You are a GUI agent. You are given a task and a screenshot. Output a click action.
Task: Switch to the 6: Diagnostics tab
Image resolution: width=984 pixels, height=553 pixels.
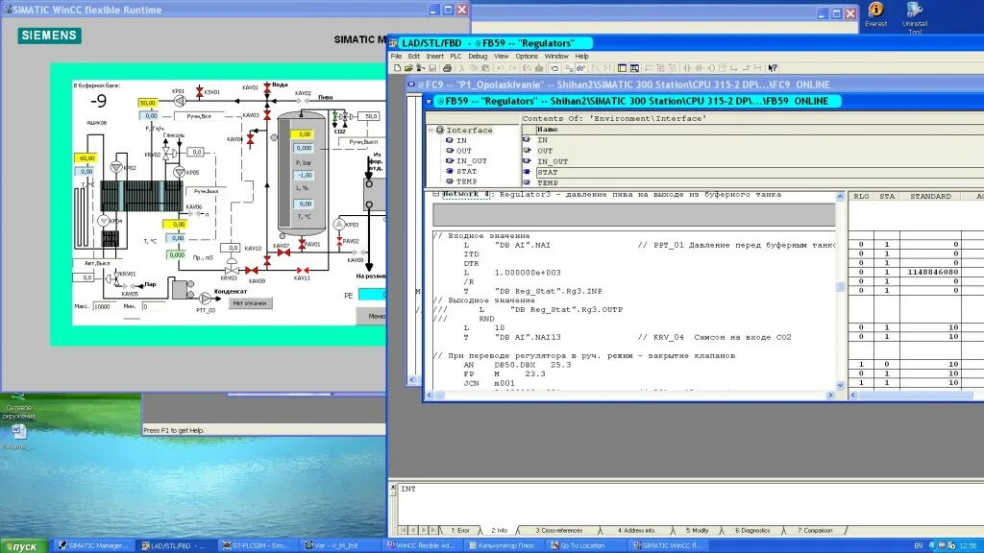(x=752, y=530)
